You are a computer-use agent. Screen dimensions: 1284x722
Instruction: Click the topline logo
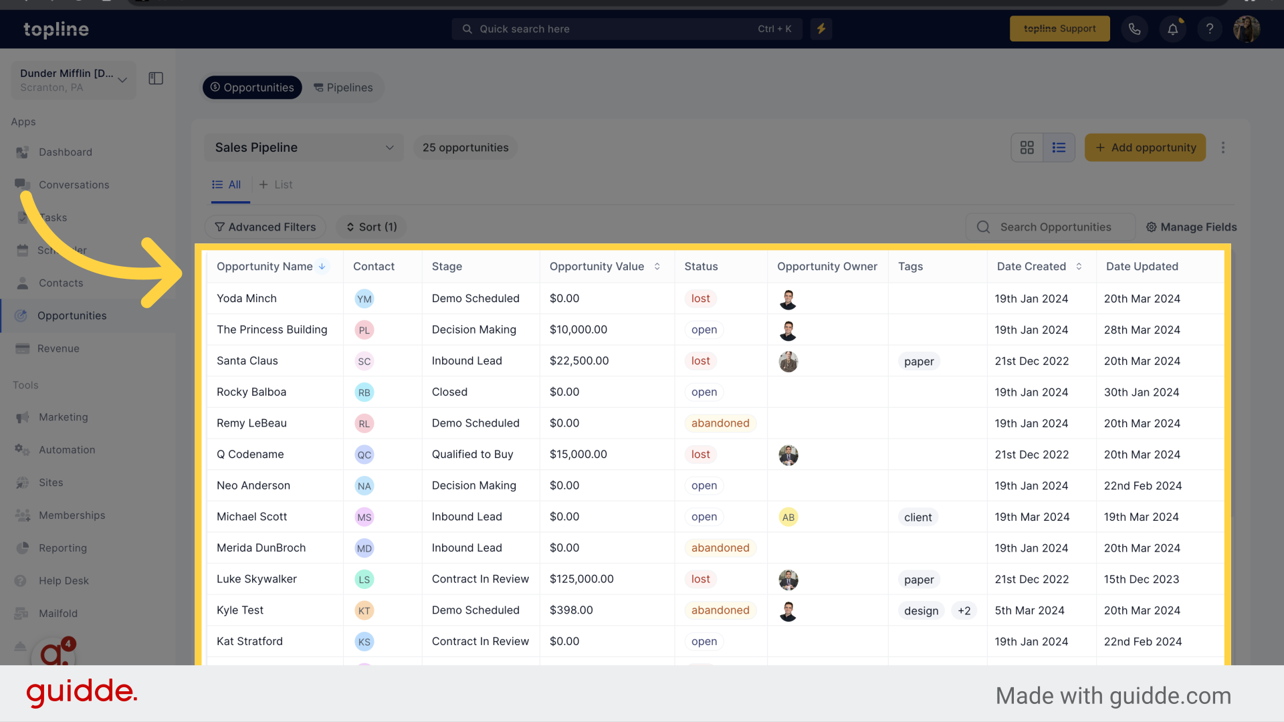pos(56,29)
